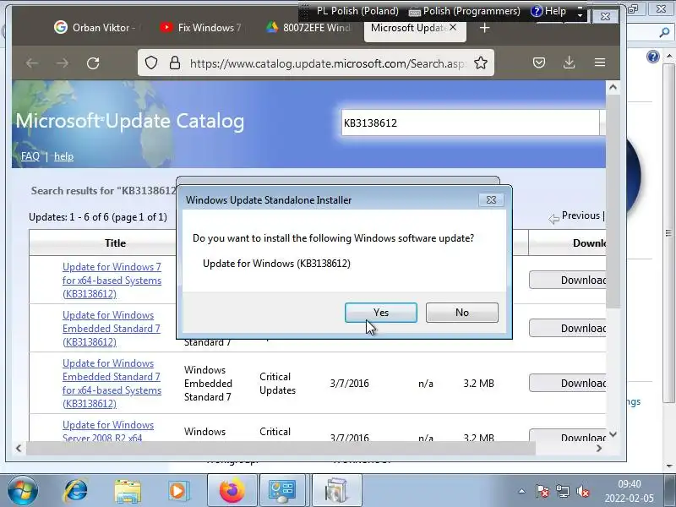Open PL Polish (Poland) language selector

pyautogui.click(x=357, y=11)
